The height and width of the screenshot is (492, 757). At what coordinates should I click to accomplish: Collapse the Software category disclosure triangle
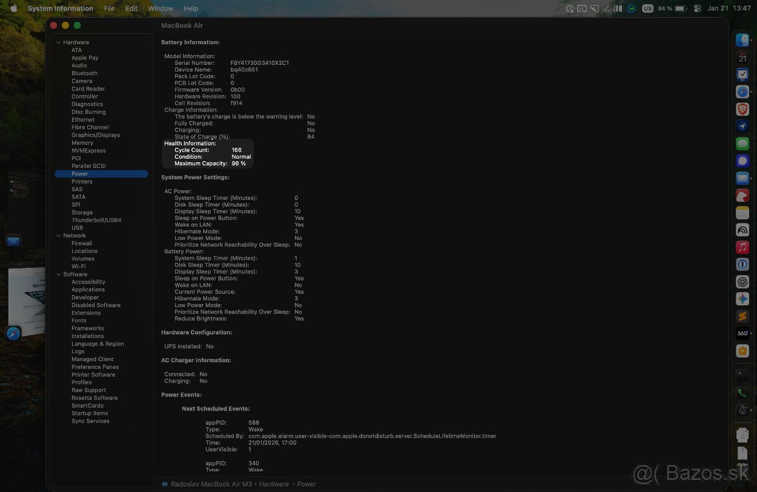coord(59,274)
